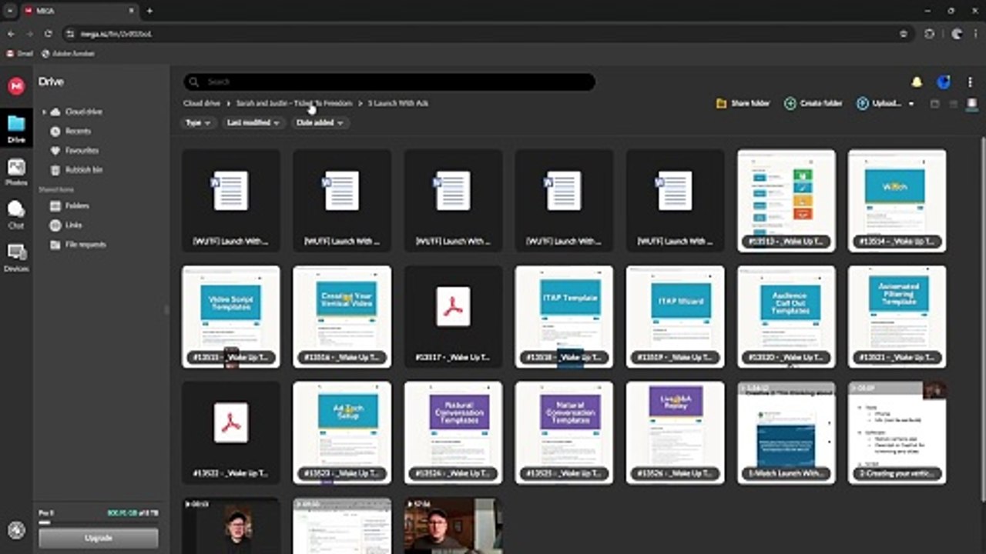Open the Ad Tech Setup file
The width and height of the screenshot is (986, 554).
tap(342, 432)
